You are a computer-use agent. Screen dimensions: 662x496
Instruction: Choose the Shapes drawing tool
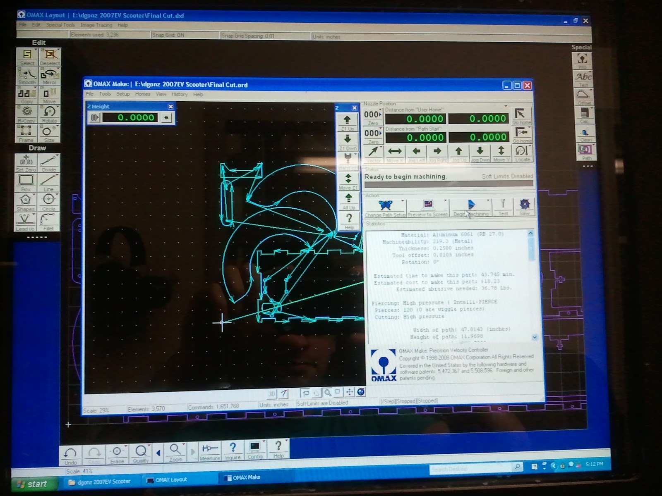(x=26, y=202)
